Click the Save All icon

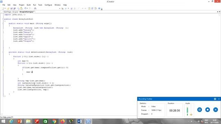point(14,8)
